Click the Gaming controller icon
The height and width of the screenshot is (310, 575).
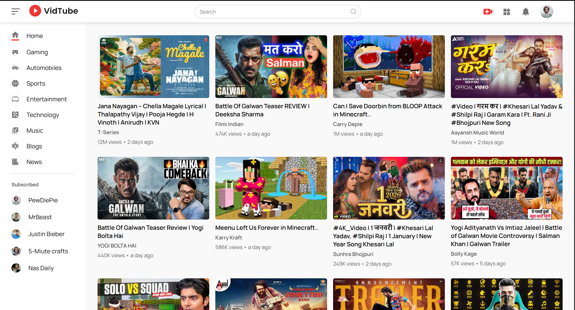pyautogui.click(x=15, y=52)
